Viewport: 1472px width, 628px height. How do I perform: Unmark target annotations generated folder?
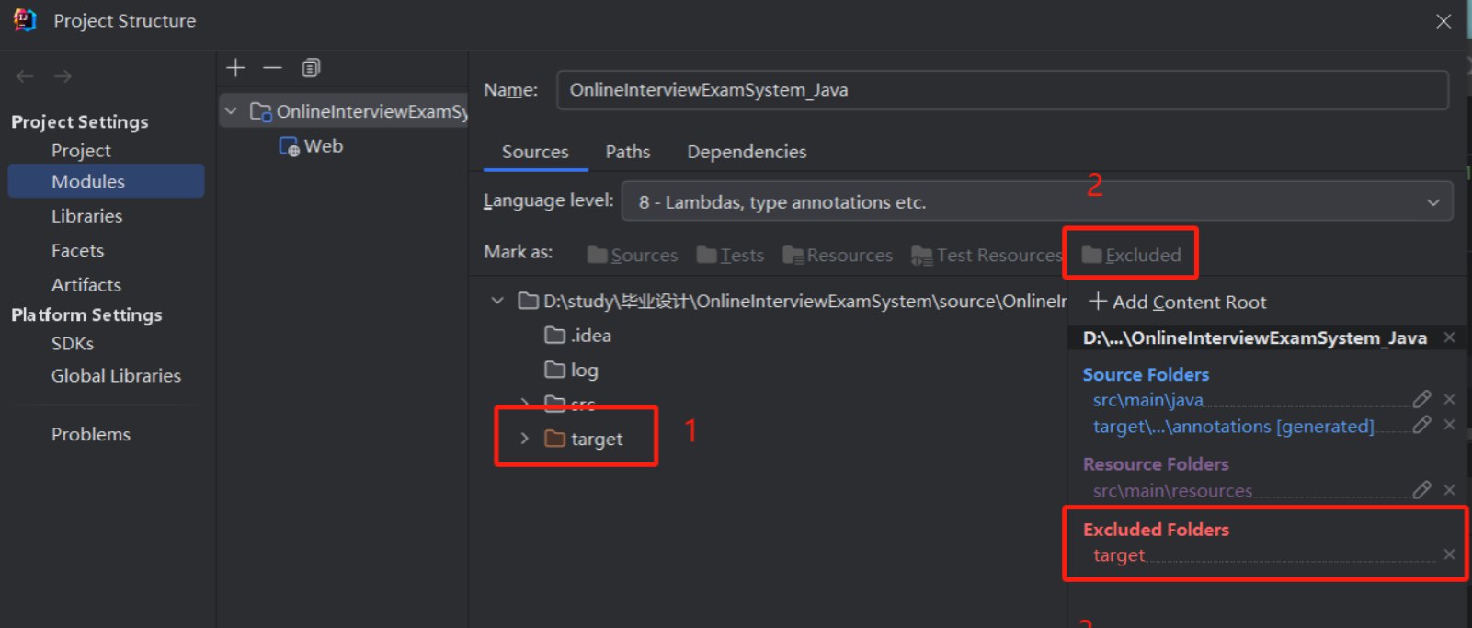pyautogui.click(x=1450, y=425)
